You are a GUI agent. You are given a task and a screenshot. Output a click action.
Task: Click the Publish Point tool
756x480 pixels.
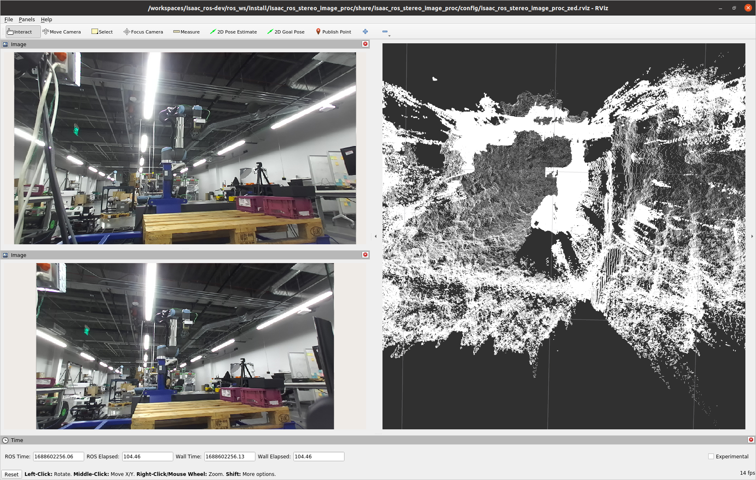click(333, 32)
